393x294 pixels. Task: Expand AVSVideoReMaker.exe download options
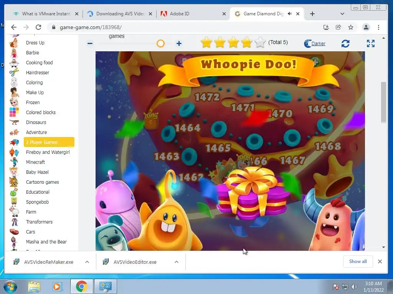[87, 262]
